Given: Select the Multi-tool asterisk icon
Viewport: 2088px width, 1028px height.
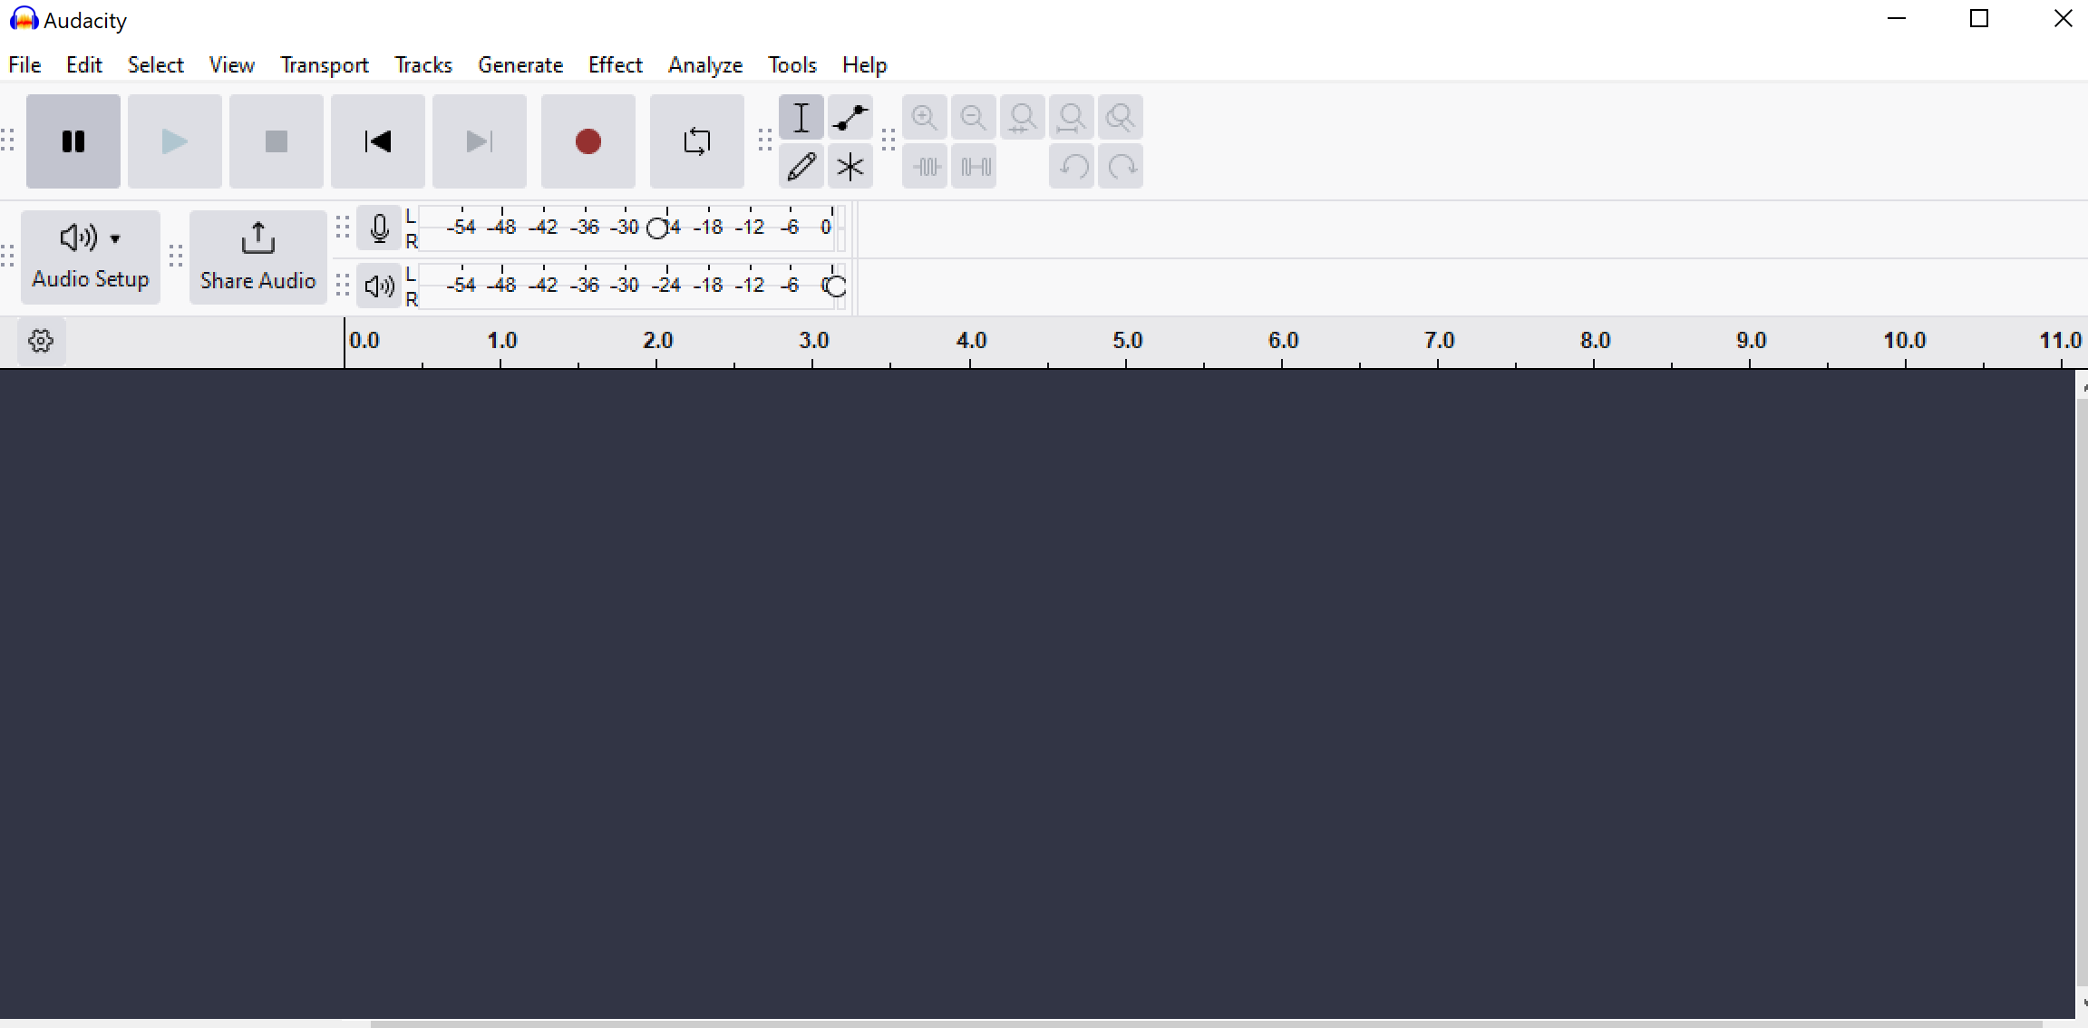Looking at the screenshot, I should (850, 167).
